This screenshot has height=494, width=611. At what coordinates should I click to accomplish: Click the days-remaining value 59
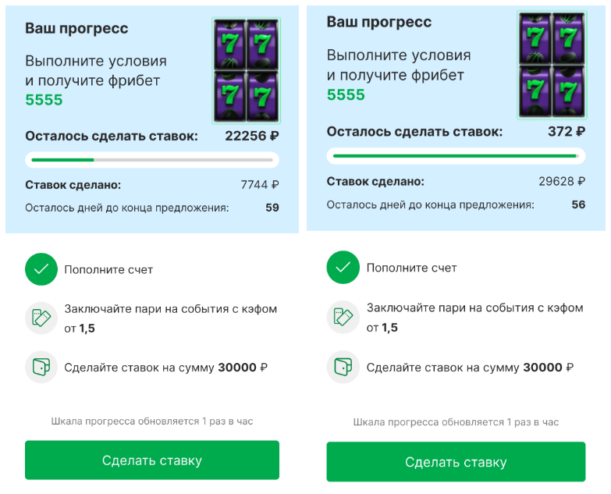point(272,208)
